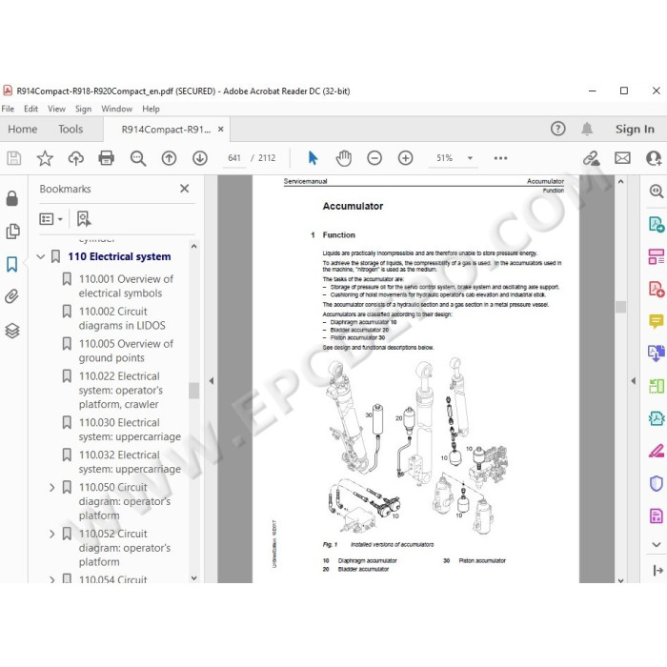Open the File menu

click(x=8, y=109)
